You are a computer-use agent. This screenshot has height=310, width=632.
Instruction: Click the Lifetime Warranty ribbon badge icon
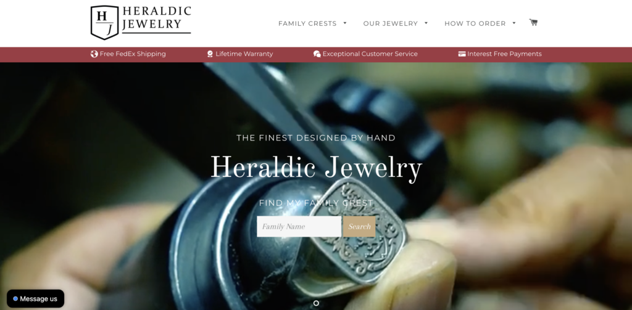pos(210,54)
